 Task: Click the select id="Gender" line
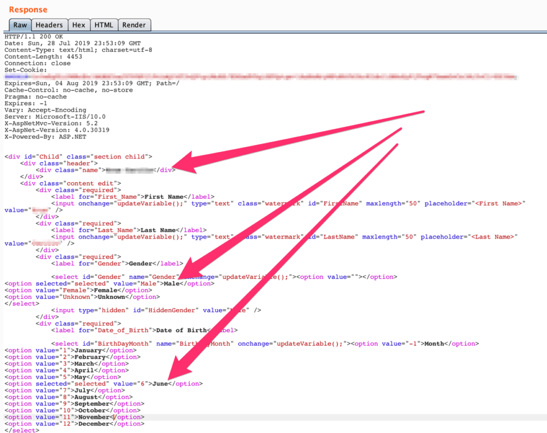(224, 277)
